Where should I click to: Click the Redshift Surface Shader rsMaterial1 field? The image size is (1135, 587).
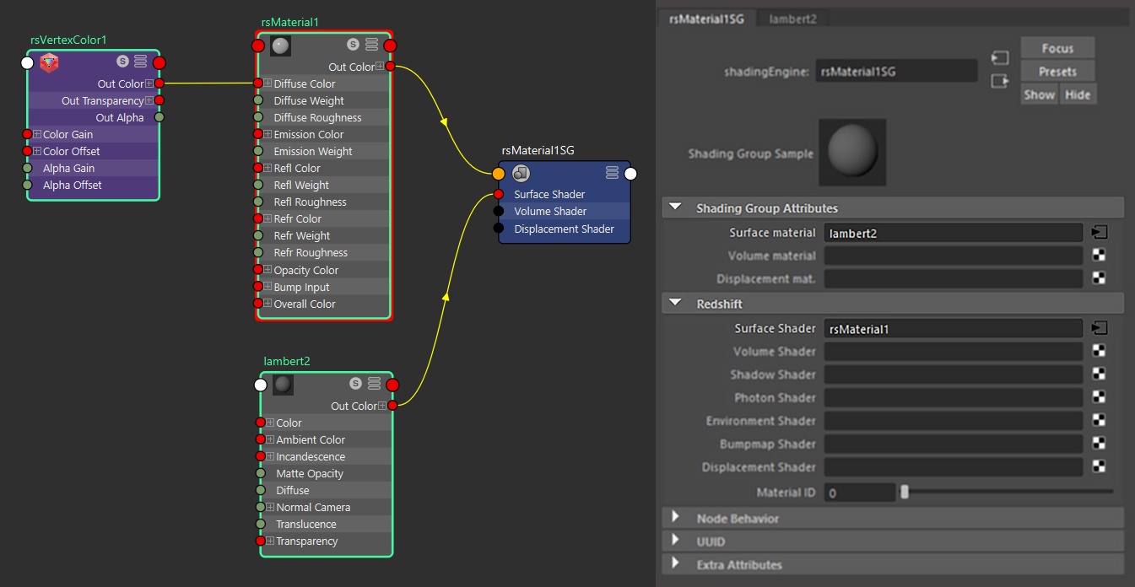954,329
